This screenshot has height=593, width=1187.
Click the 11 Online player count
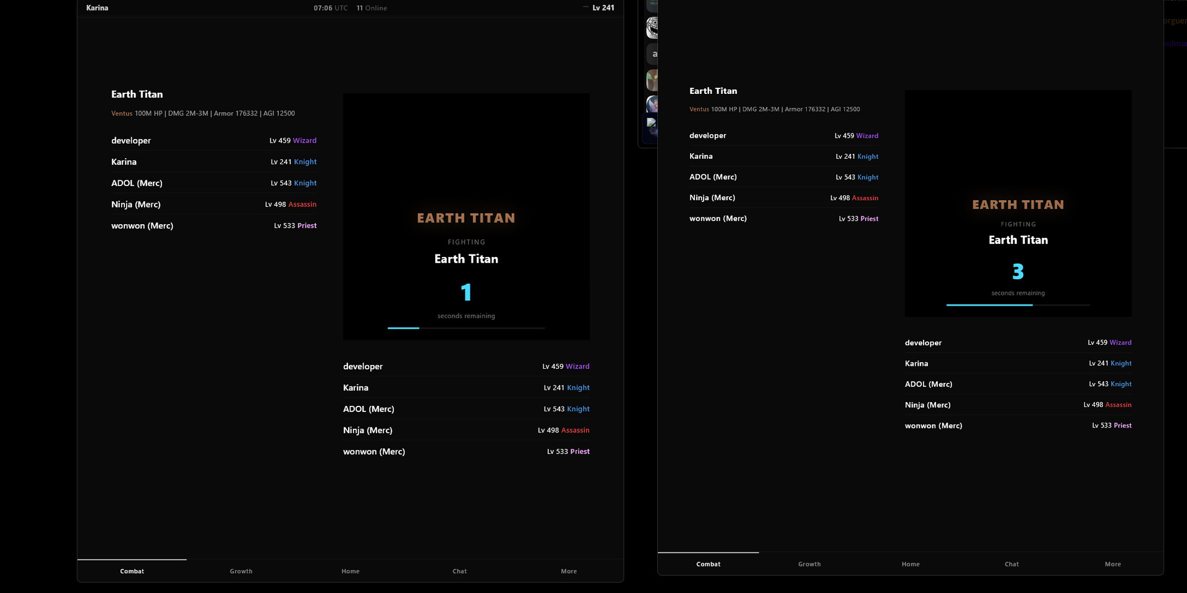pos(372,8)
